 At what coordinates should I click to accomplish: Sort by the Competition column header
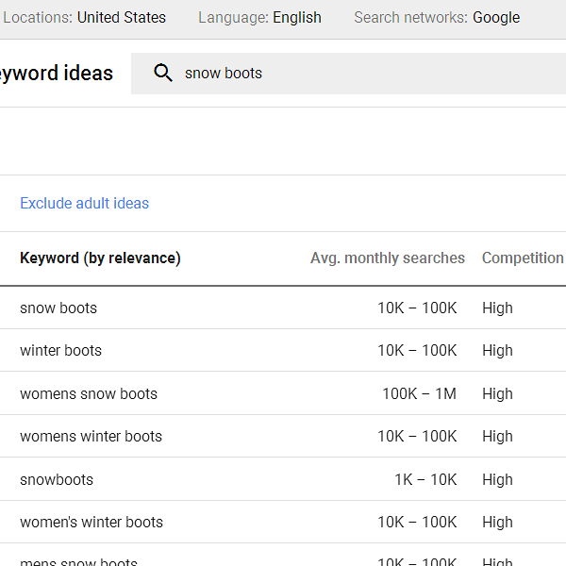click(x=522, y=258)
